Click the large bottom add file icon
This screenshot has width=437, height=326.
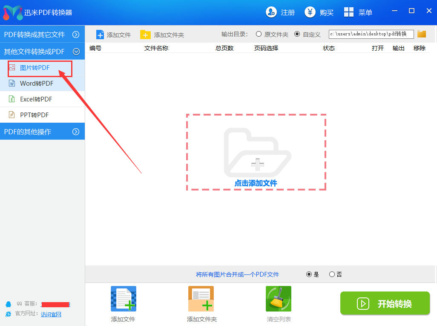(x=124, y=299)
